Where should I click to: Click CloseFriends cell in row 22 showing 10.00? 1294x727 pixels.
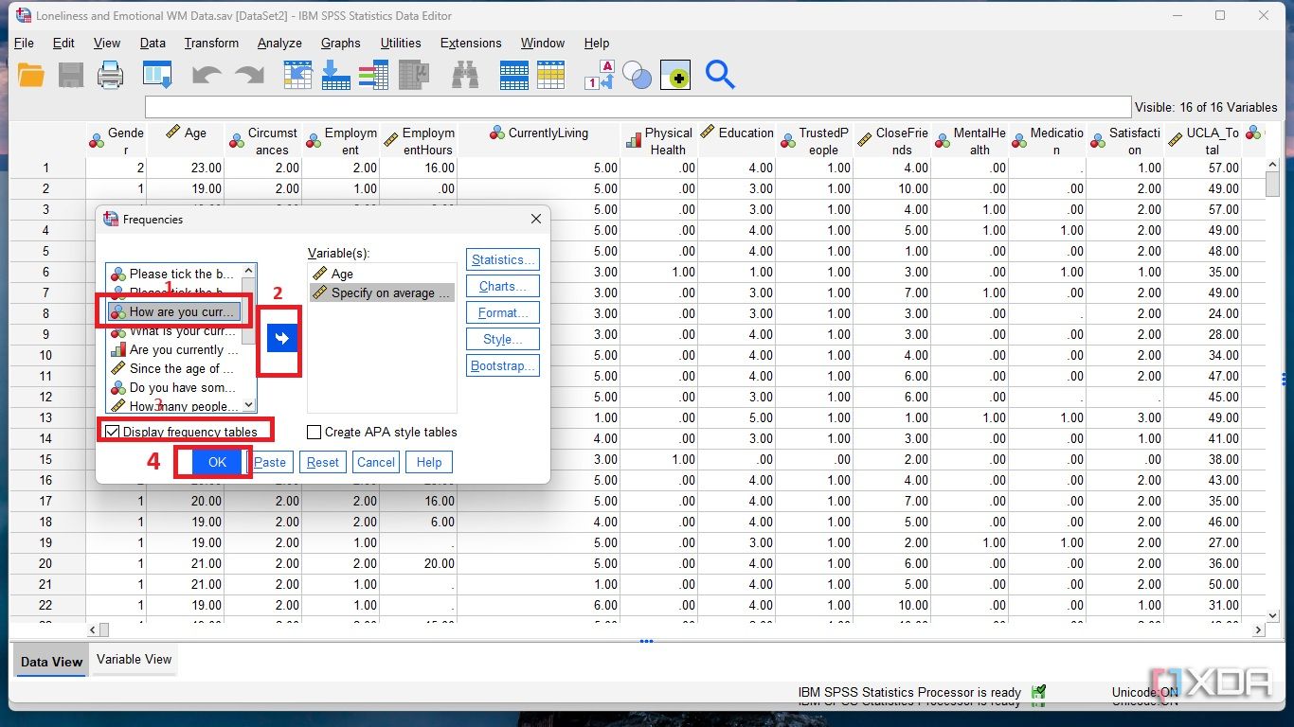893,605
